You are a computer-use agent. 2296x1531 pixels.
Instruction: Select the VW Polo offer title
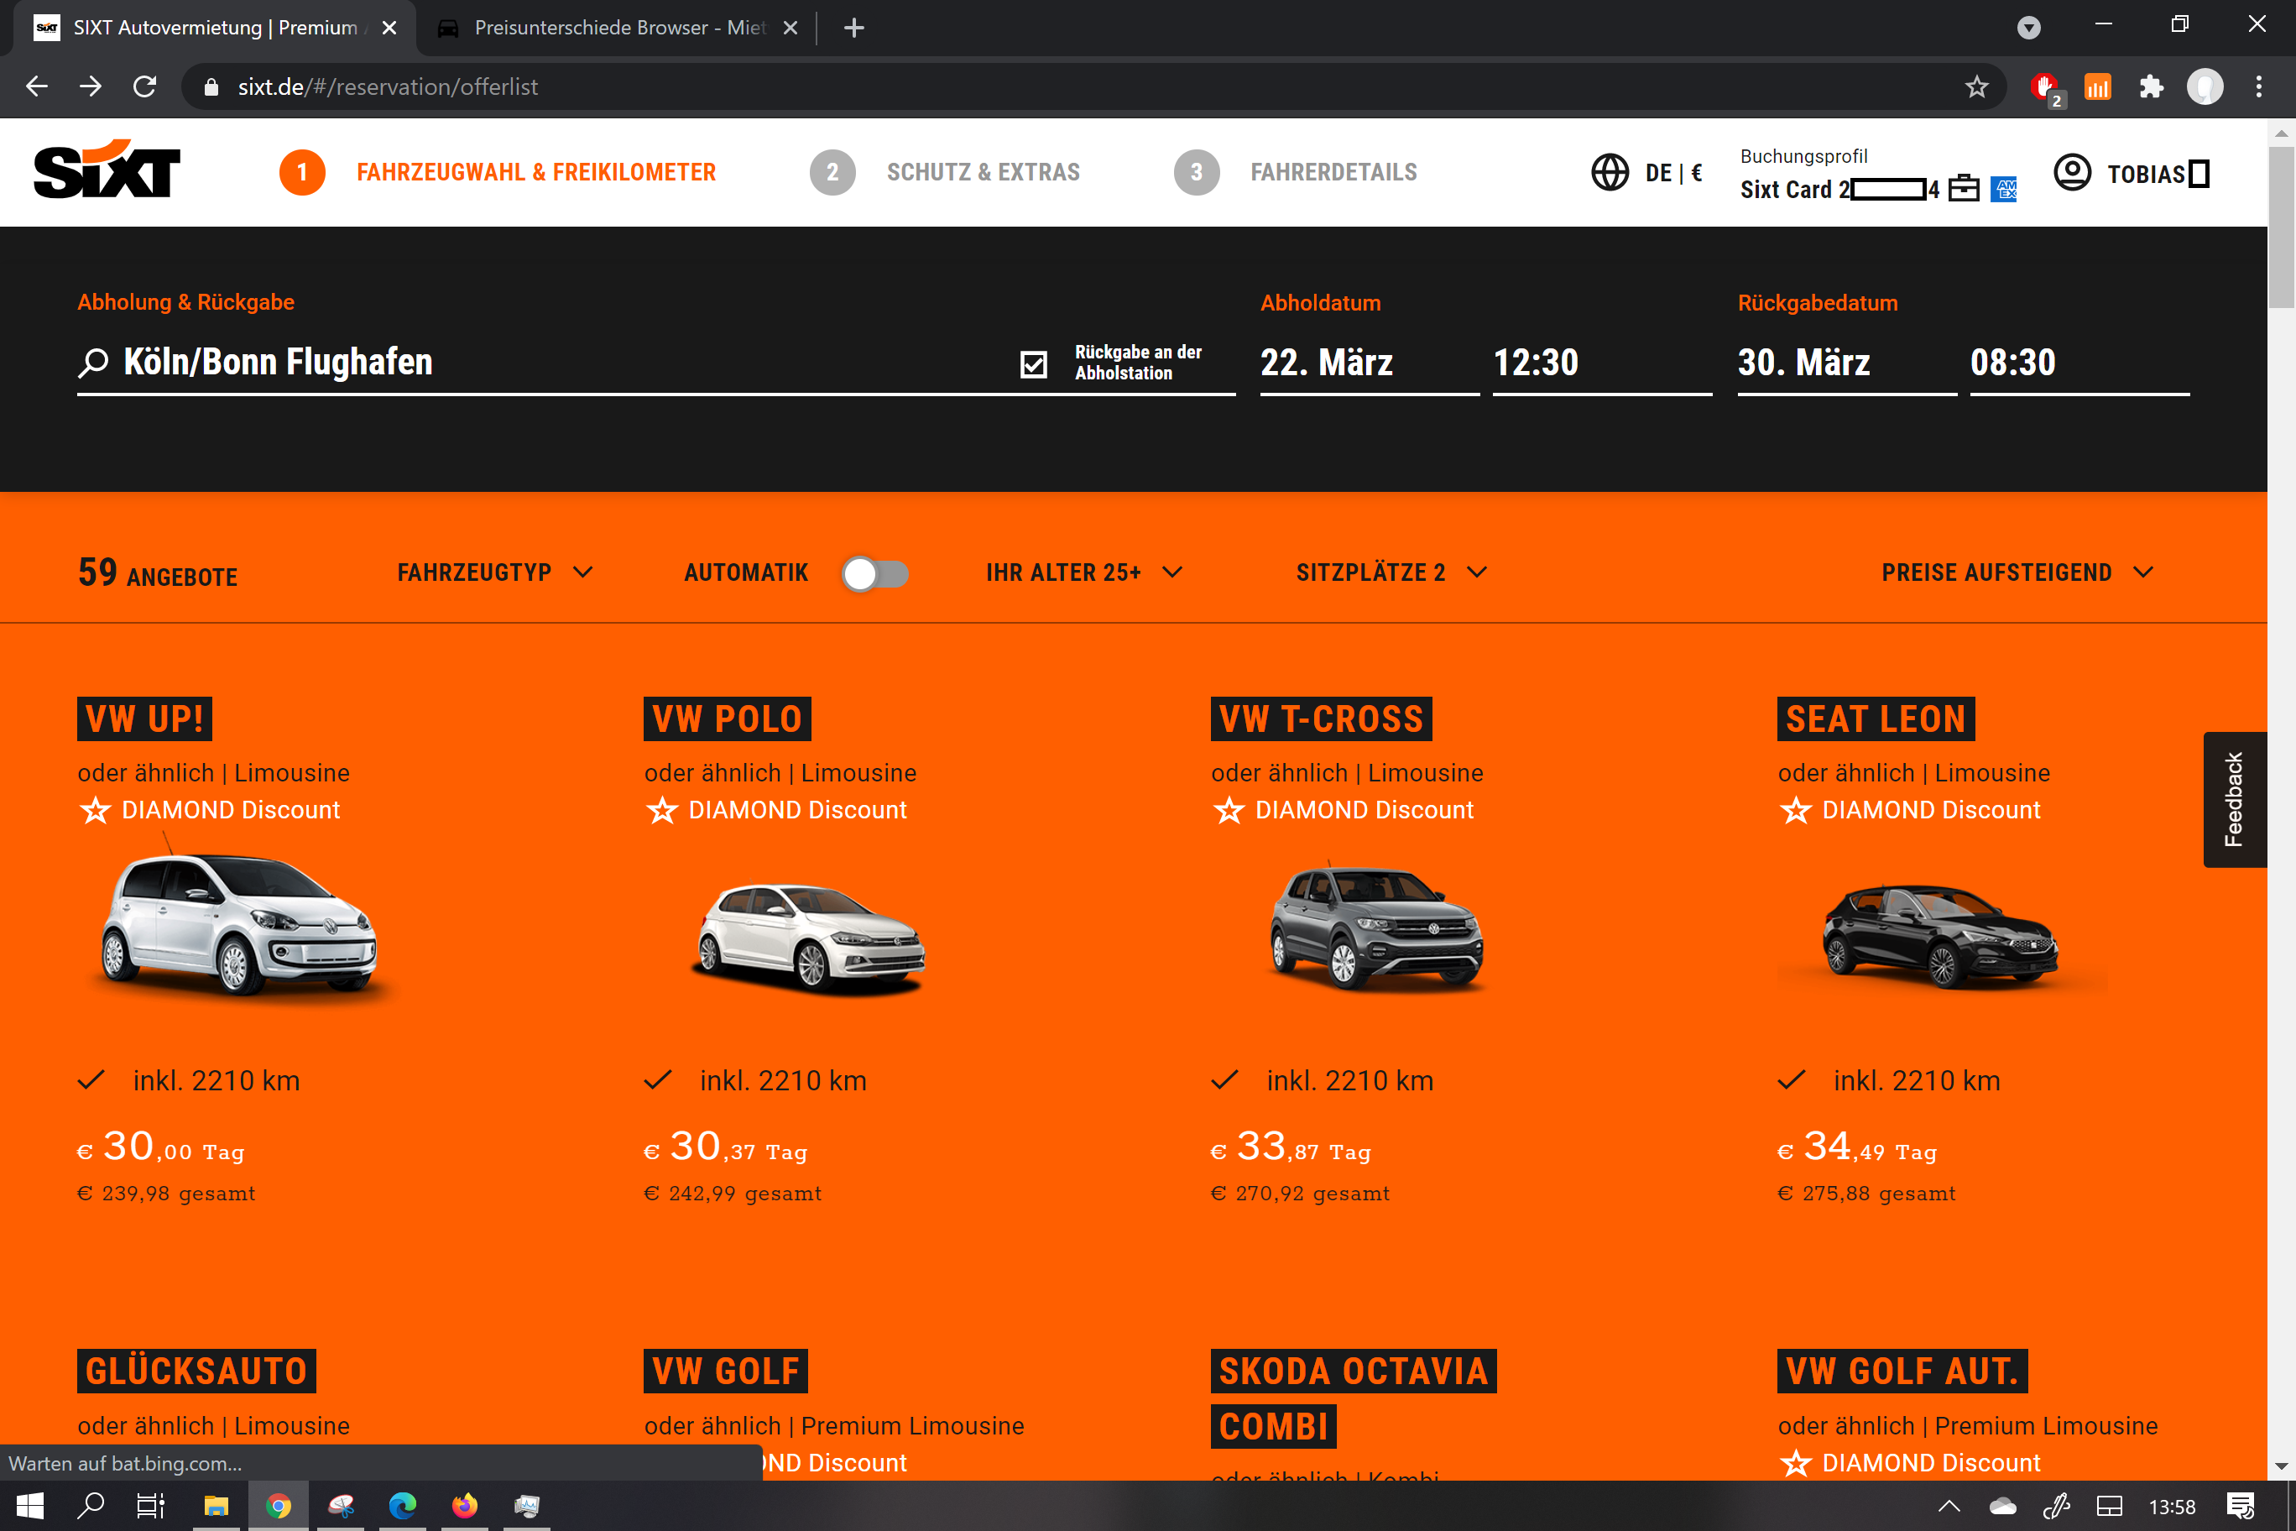coord(728,718)
